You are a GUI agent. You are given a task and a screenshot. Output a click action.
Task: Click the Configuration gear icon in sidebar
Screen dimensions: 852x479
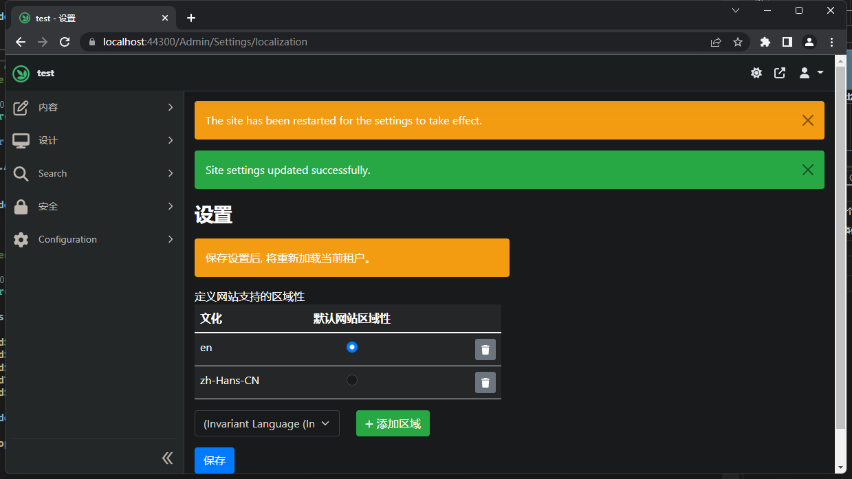[x=21, y=239]
